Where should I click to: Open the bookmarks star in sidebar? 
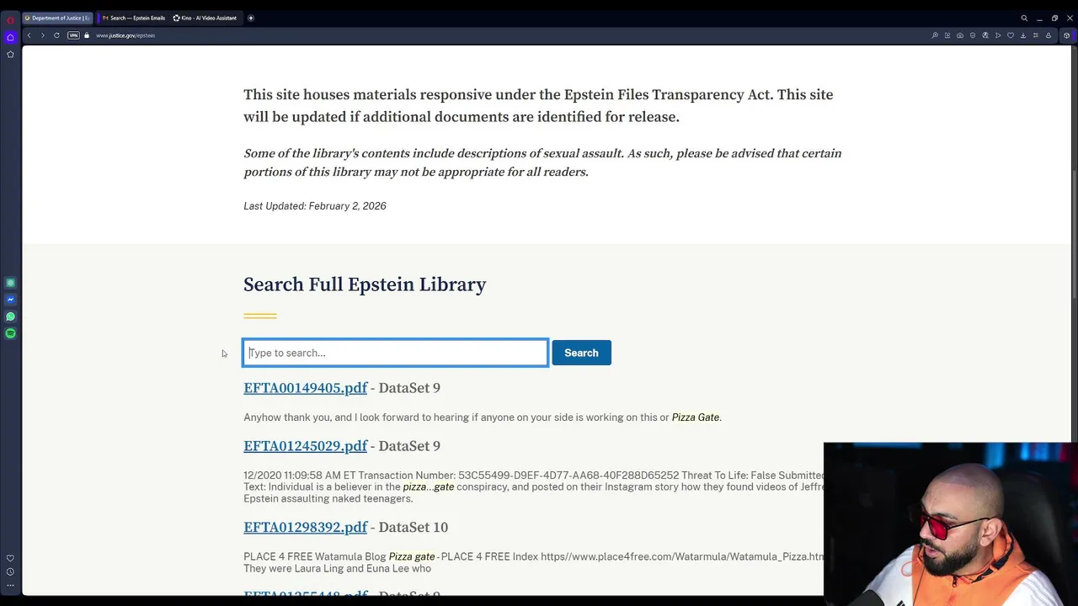10,54
